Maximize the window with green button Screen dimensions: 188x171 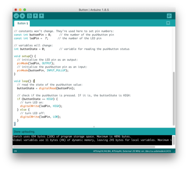tap(25, 10)
